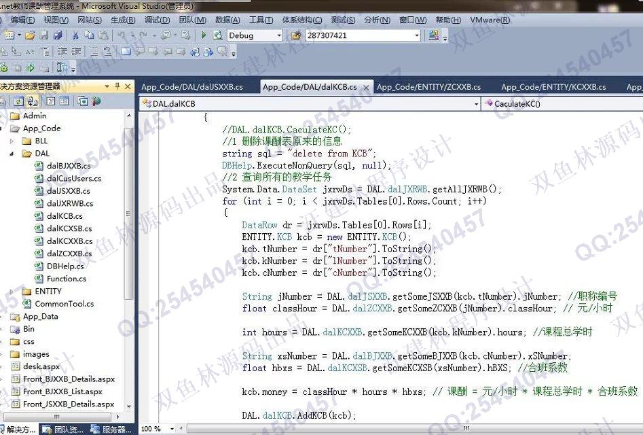Viewport: 643px width, 435px height.
Task: Click the Open File folder icon
Action: (30, 35)
